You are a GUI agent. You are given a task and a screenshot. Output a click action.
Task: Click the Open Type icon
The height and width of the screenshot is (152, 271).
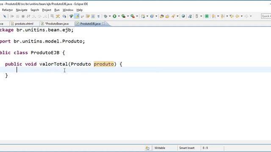click(162, 16)
